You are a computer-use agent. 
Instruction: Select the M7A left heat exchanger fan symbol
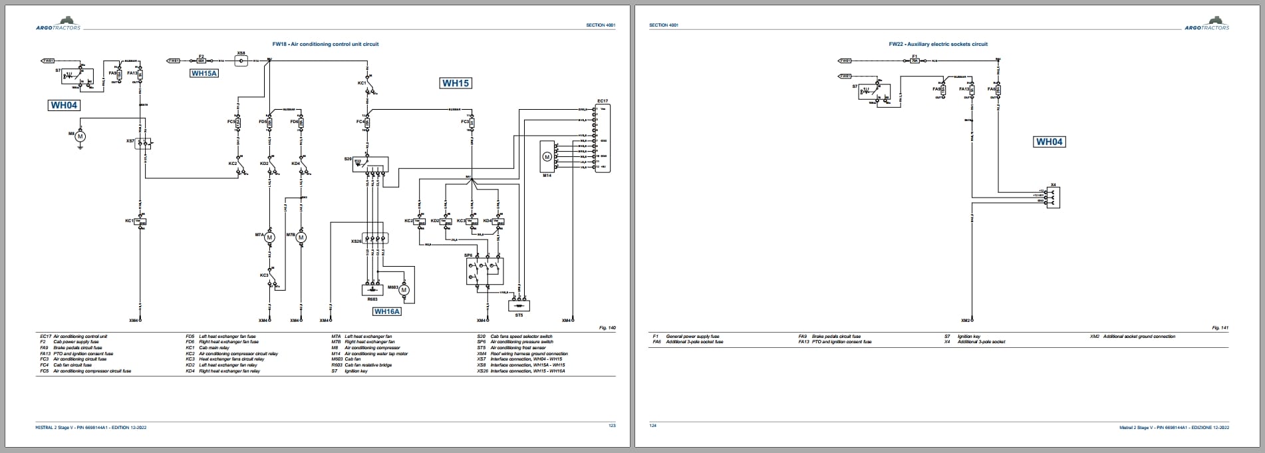point(269,237)
